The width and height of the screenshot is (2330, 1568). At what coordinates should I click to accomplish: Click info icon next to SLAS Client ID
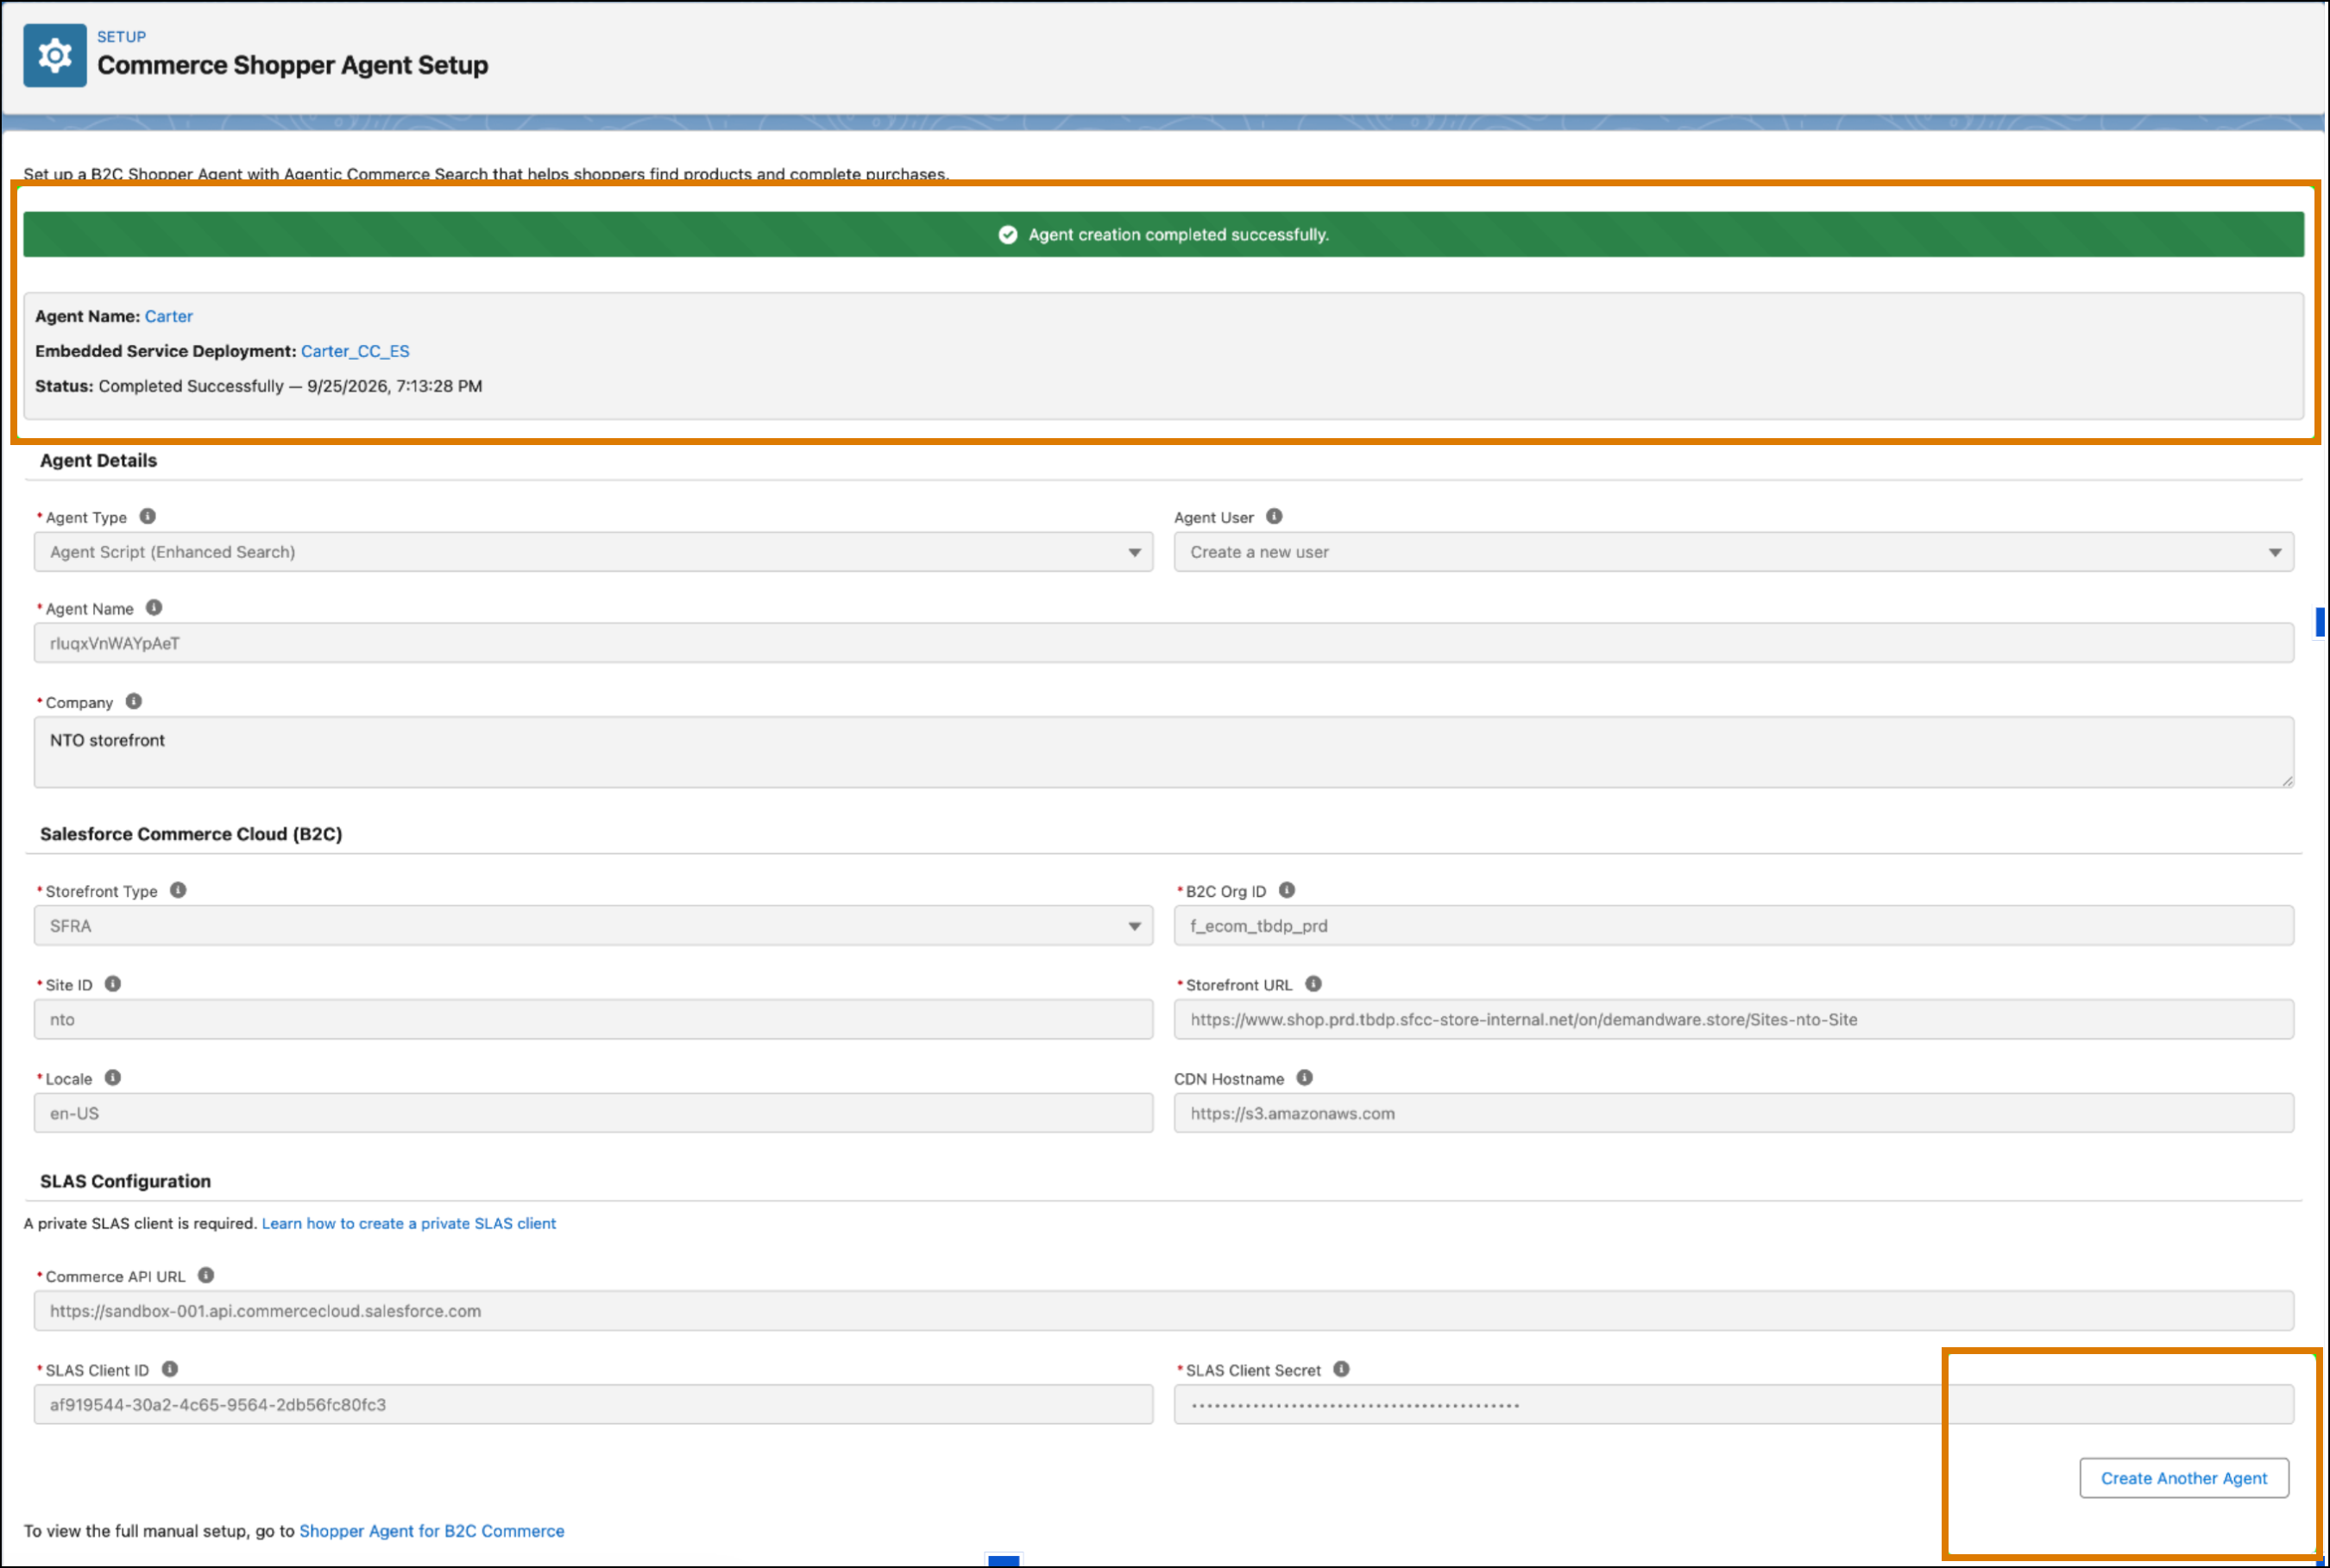[x=170, y=1369]
